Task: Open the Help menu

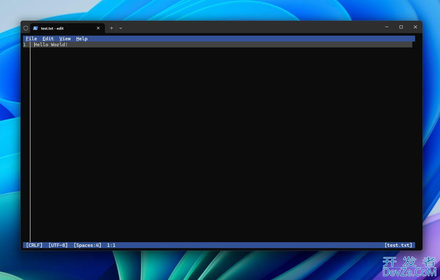Action: point(82,38)
